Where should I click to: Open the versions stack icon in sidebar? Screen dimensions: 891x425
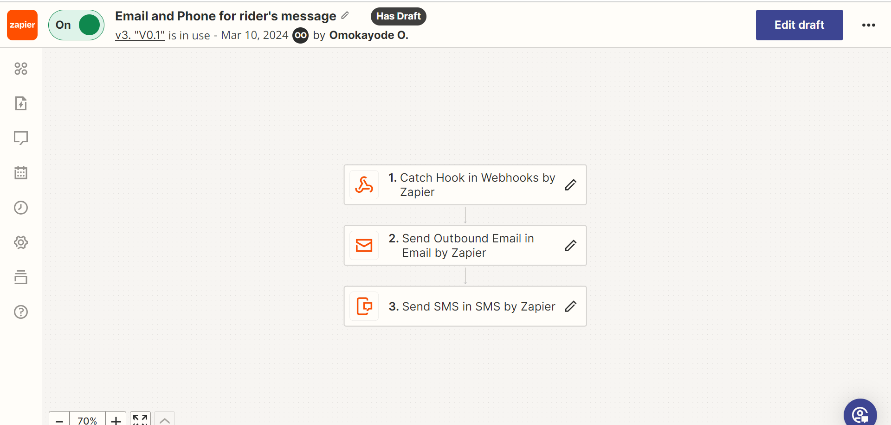point(21,277)
